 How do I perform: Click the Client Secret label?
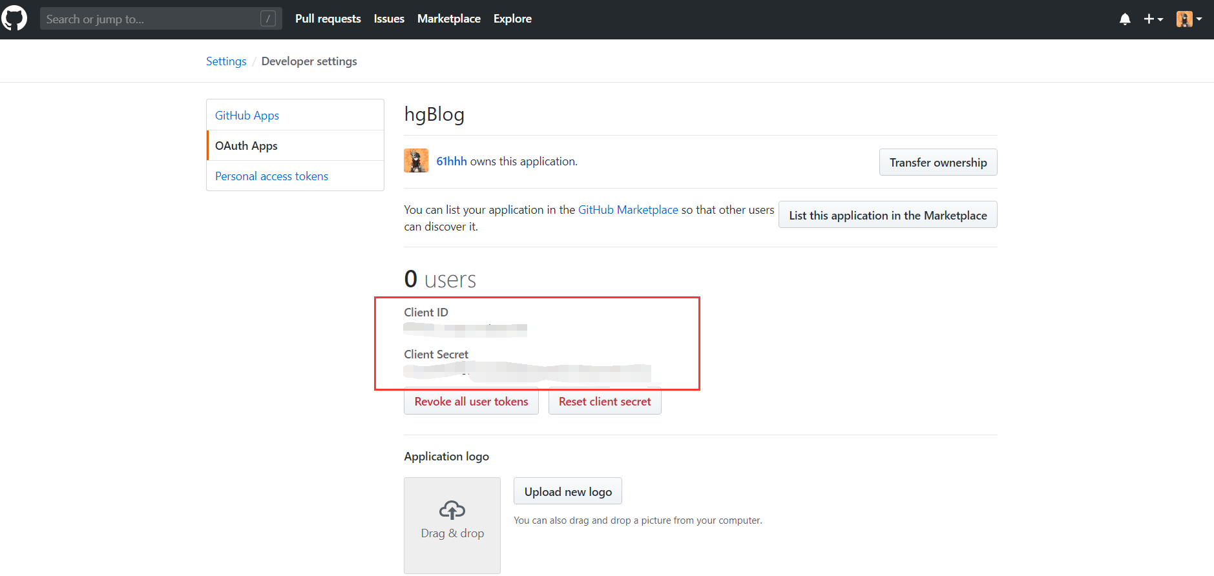coord(436,355)
